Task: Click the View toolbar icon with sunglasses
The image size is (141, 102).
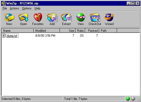Action: click(x=80, y=17)
